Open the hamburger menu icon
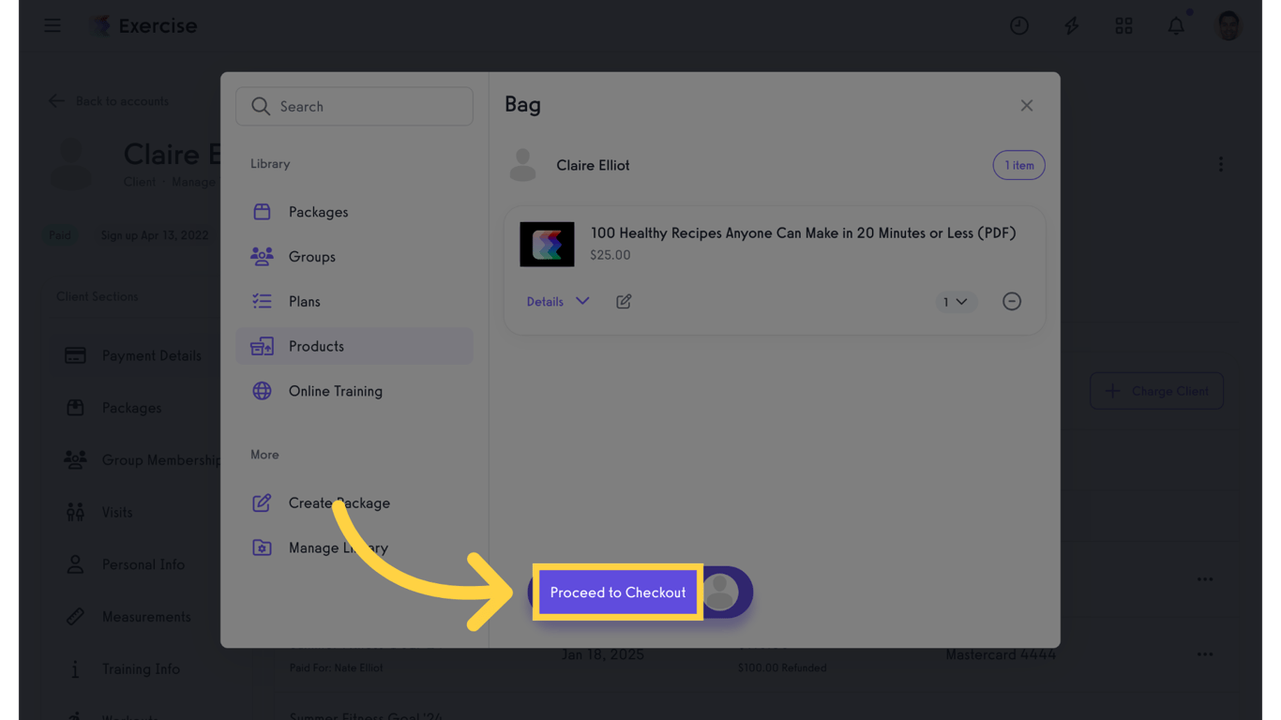1281x720 pixels. 53,25
